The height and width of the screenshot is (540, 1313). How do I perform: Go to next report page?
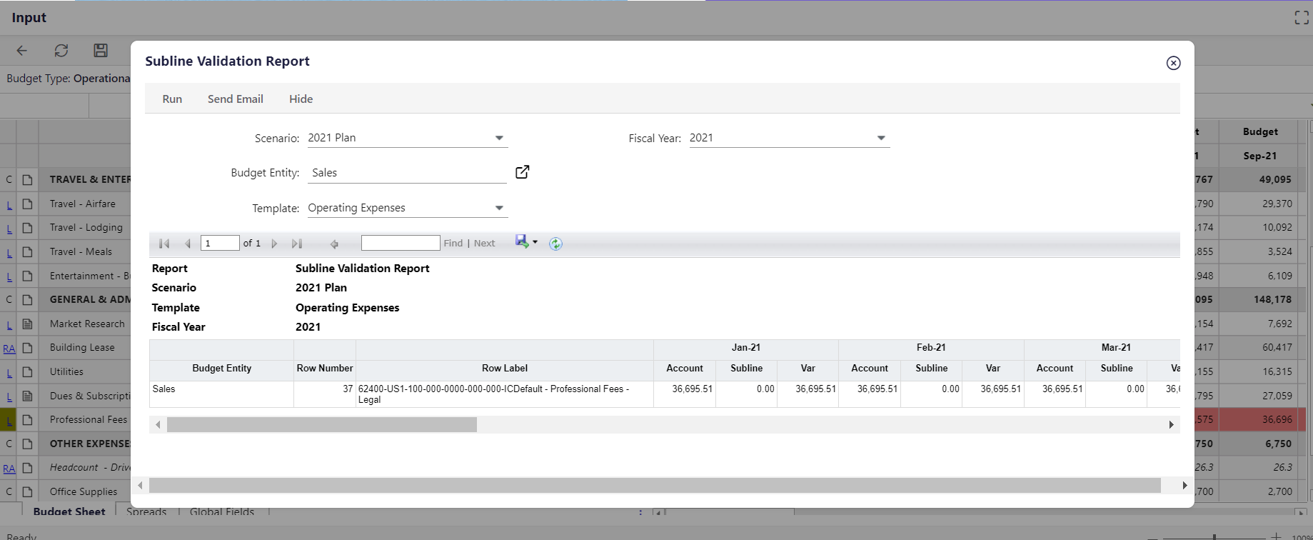[x=274, y=244]
